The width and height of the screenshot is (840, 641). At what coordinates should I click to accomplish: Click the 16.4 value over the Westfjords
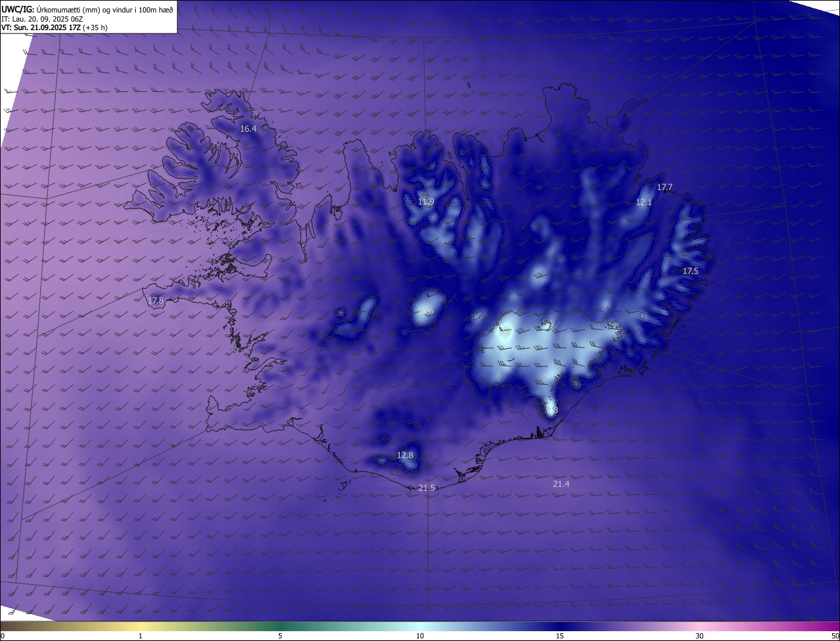(248, 129)
